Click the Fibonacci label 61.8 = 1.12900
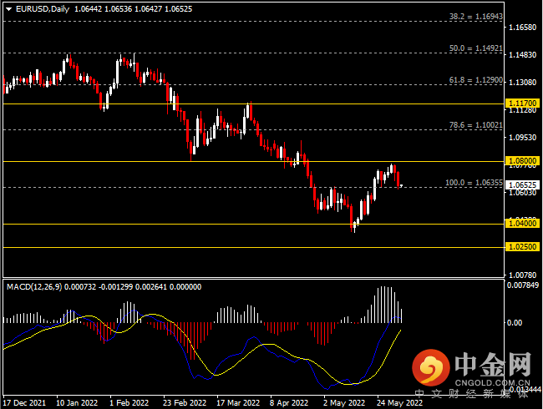The width and height of the screenshot is (543, 409). coord(476,80)
